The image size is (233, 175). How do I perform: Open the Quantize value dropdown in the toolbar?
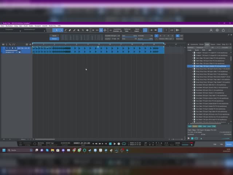[x=118, y=30]
